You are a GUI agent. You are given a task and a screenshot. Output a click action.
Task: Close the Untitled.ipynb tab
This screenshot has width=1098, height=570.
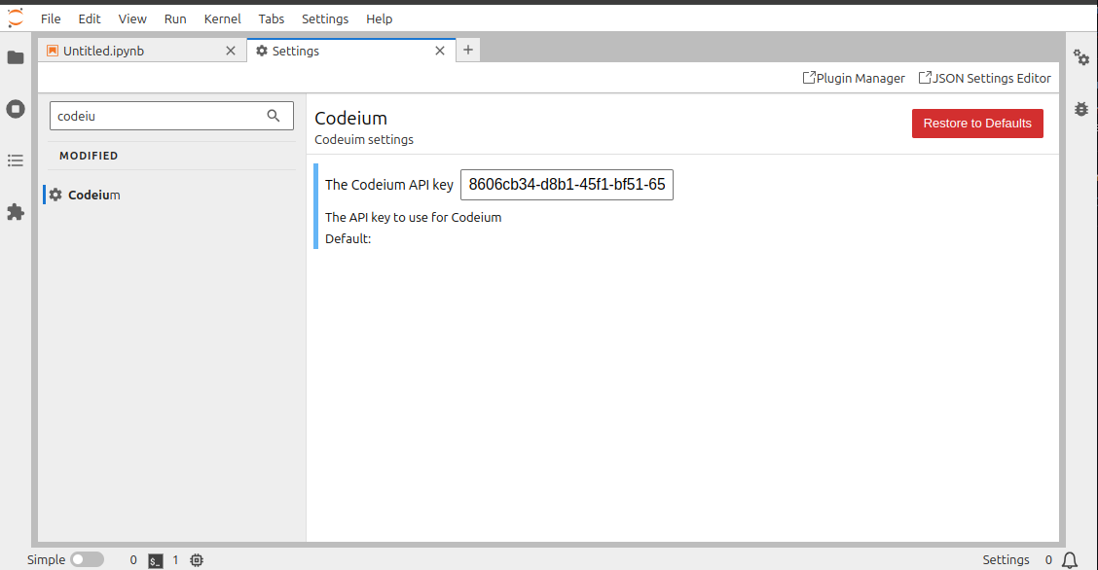pos(231,51)
